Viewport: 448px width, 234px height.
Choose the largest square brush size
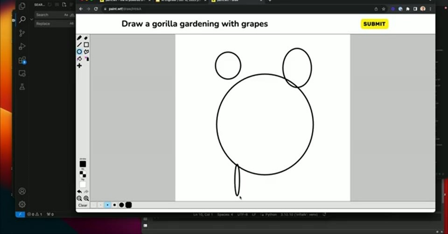[x=129, y=205]
